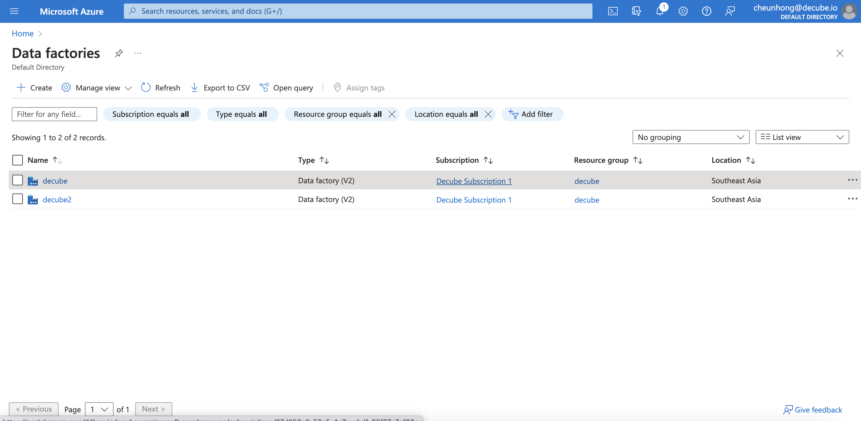Open the notifications bell

[x=660, y=11]
